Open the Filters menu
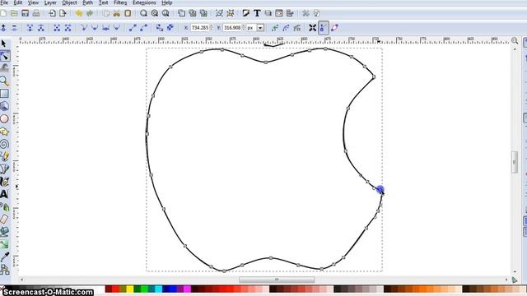The height and width of the screenshot is (296, 527). coord(120,2)
